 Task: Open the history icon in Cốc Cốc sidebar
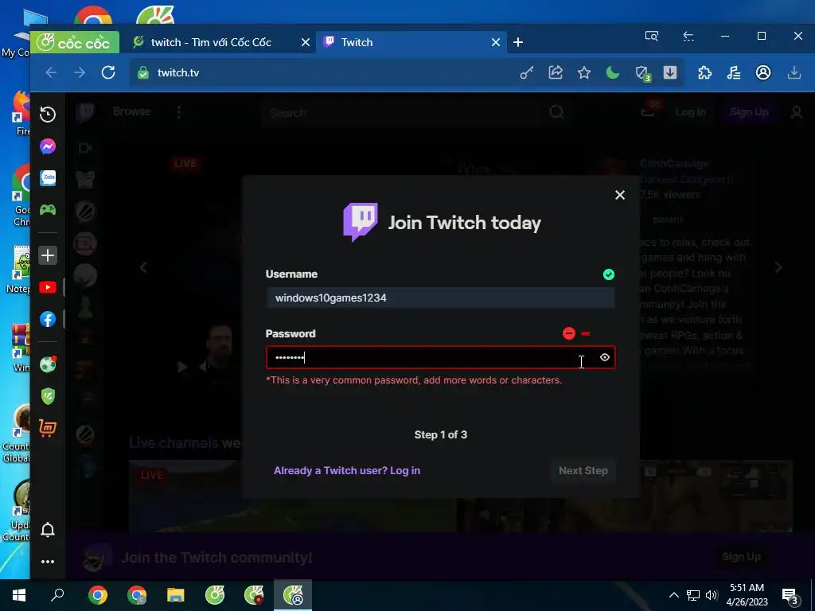pos(48,115)
